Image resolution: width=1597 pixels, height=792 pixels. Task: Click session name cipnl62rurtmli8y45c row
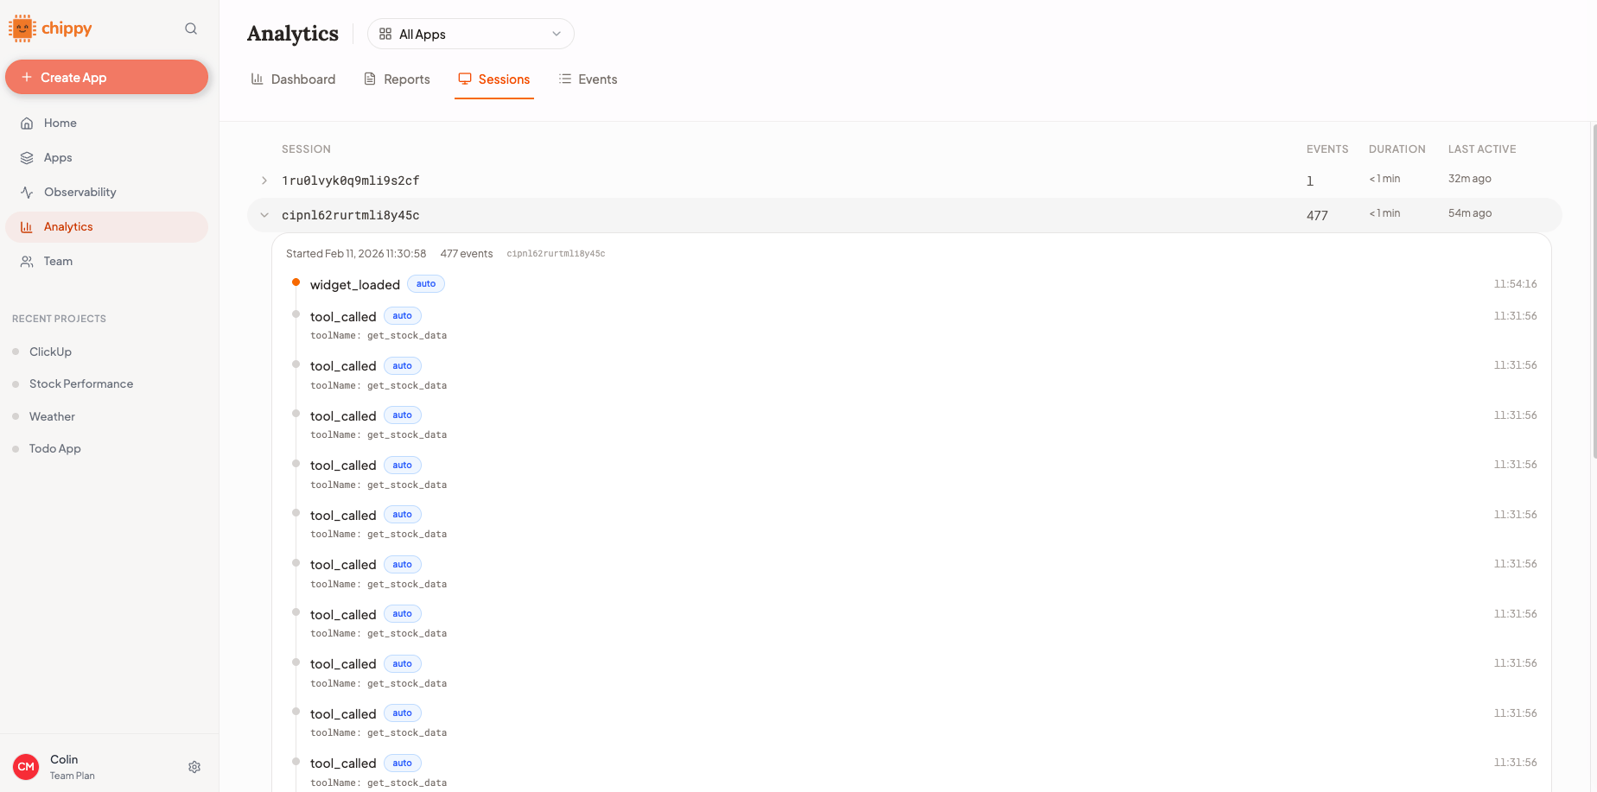click(351, 215)
